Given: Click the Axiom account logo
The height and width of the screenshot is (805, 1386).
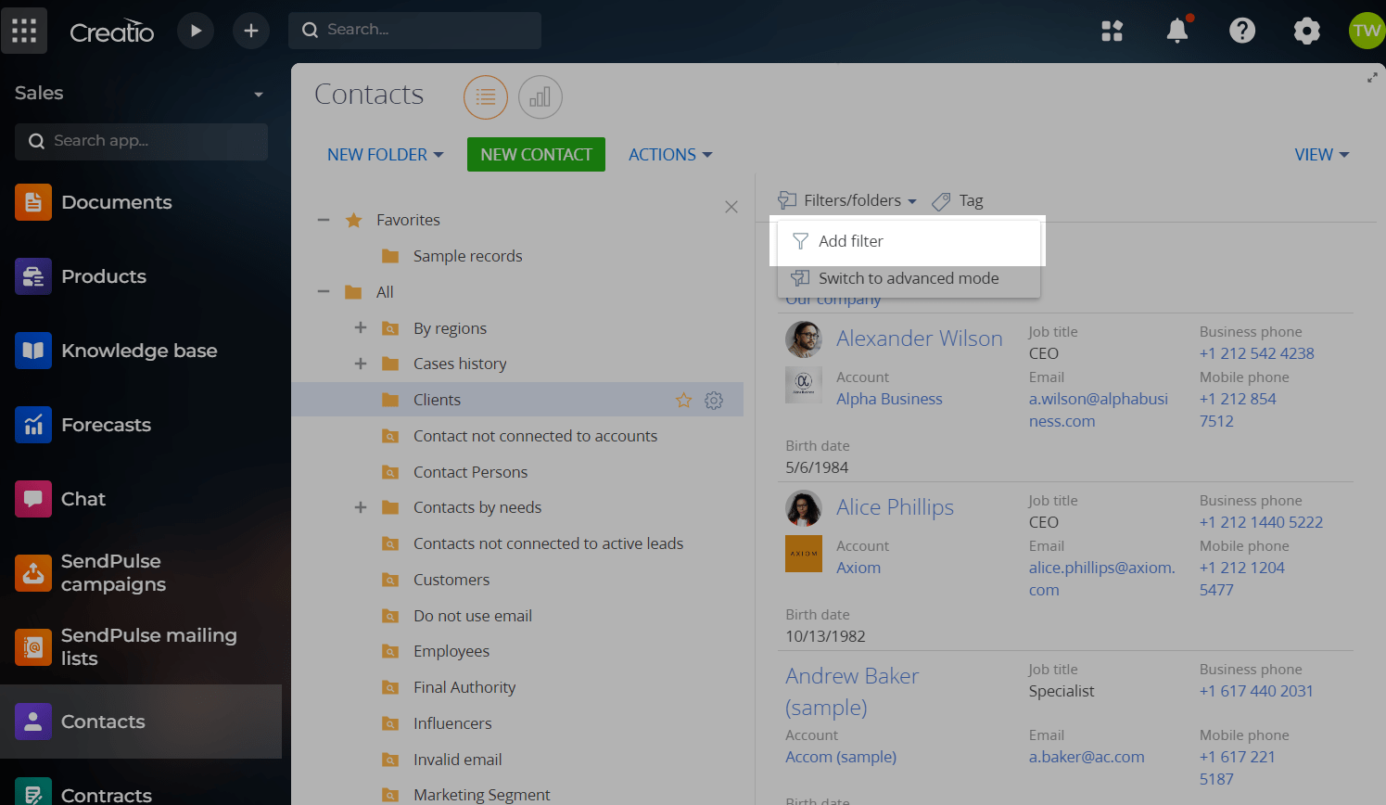Looking at the screenshot, I should [804, 554].
